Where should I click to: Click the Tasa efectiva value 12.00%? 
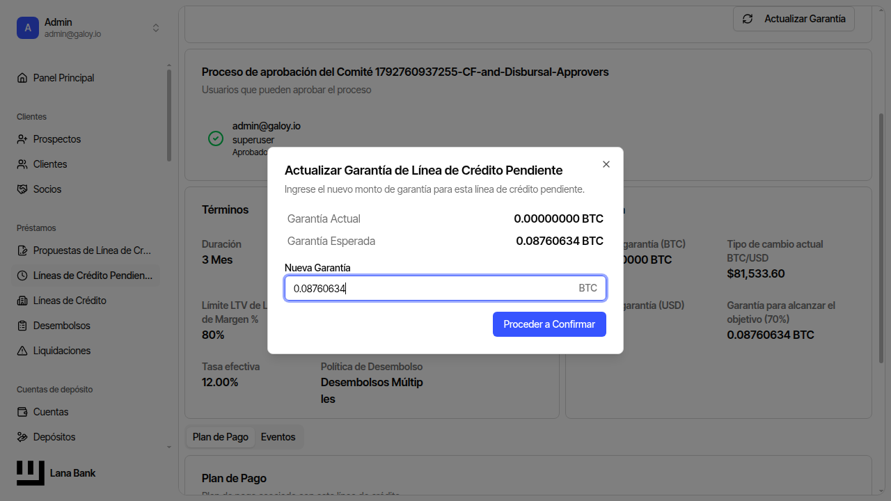(220, 382)
